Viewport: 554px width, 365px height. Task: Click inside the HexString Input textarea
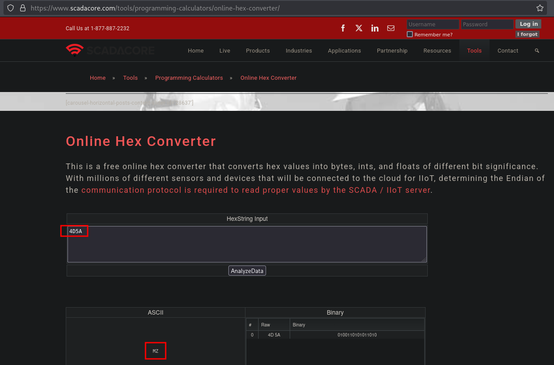[247, 245]
